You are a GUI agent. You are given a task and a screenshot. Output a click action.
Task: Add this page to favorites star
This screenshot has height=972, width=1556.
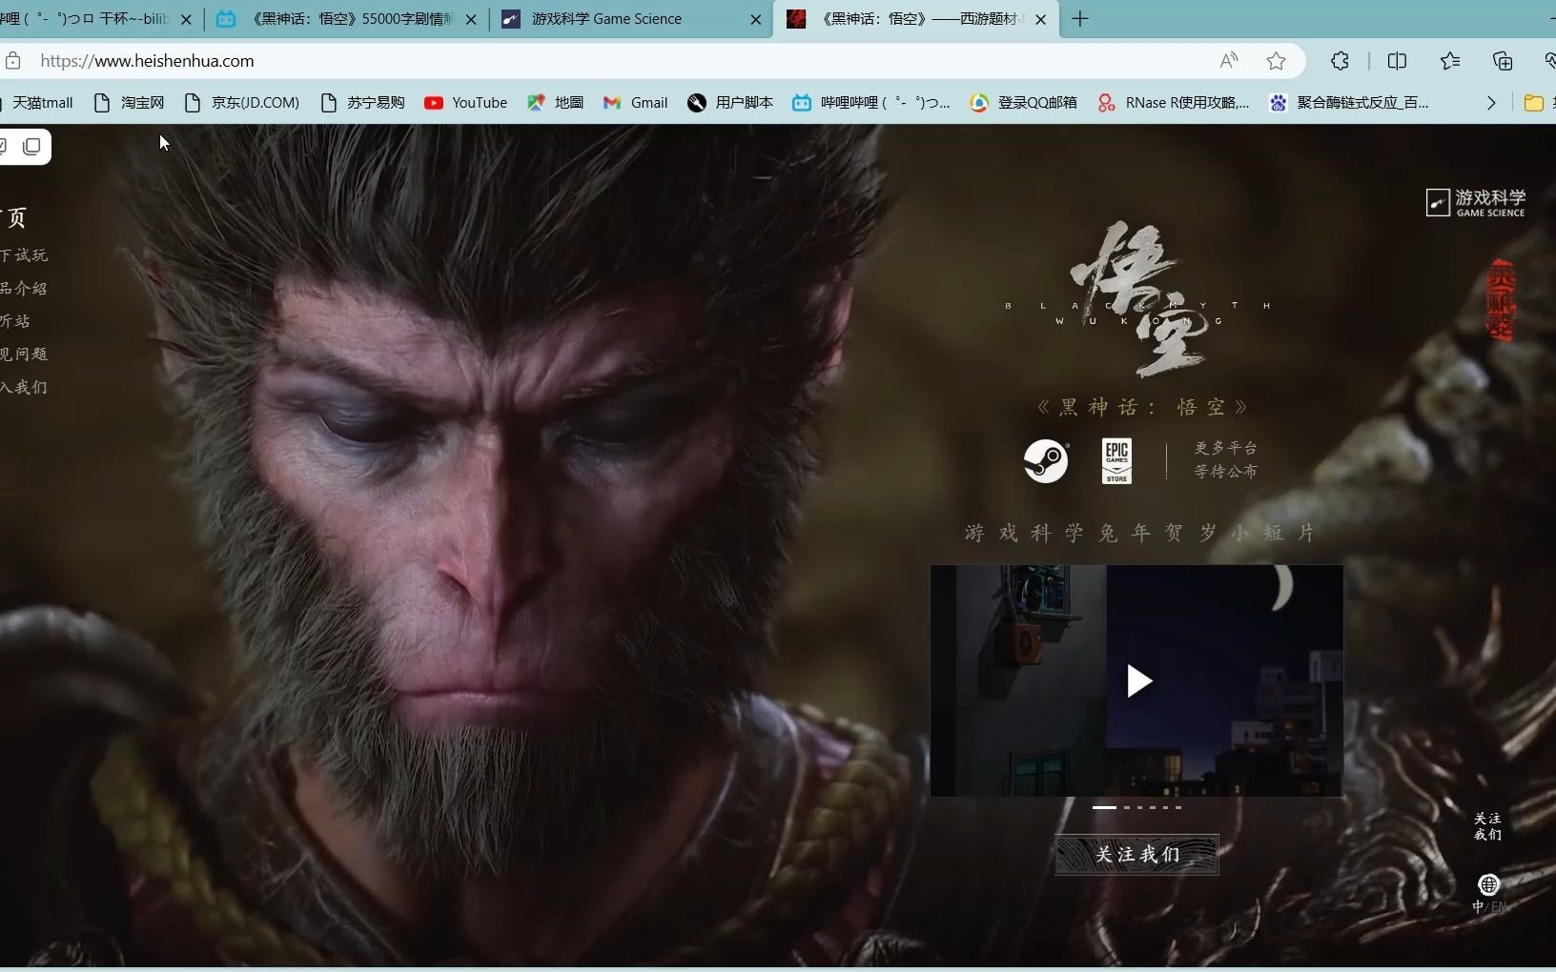click(1276, 61)
